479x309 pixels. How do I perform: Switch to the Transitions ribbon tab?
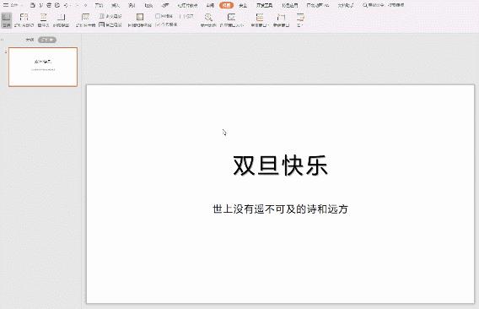(x=148, y=6)
